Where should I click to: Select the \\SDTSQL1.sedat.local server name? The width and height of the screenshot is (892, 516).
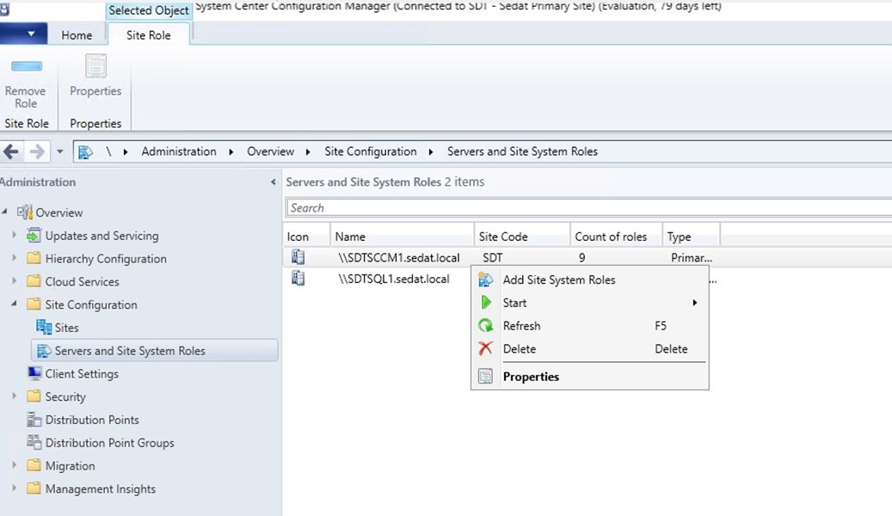pyautogui.click(x=394, y=279)
